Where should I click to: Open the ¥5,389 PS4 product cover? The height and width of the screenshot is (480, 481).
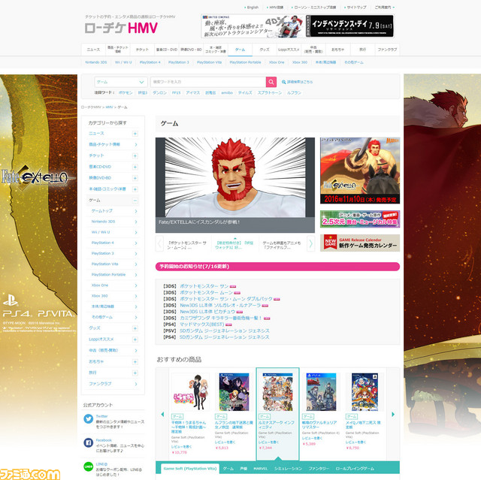coord(321,392)
